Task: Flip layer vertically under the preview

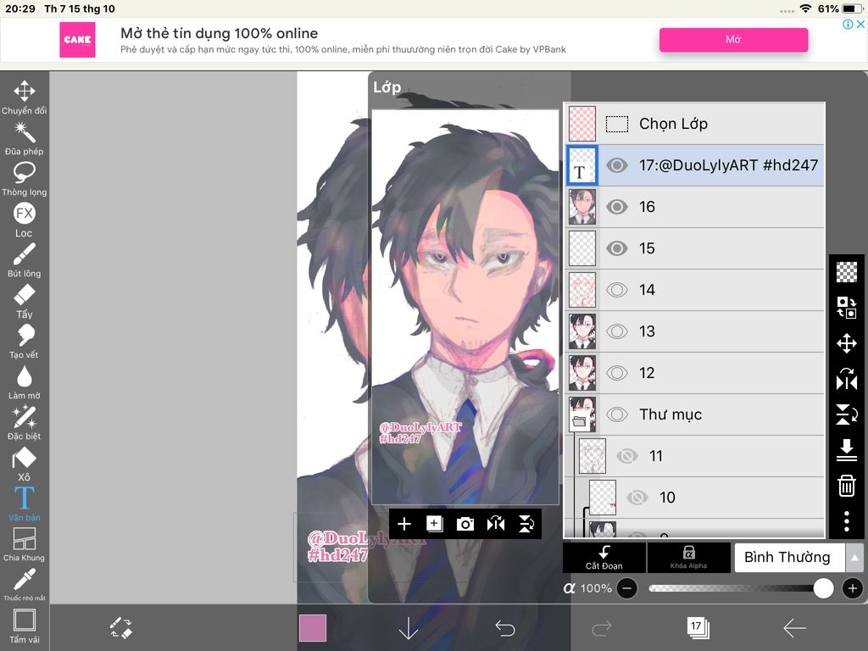Action: click(x=526, y=524)
